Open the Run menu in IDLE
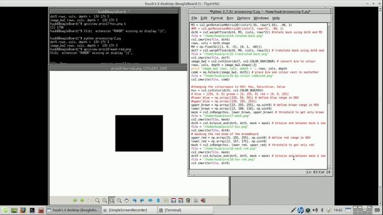This screenshot has width=383, height=215. [230, 18]
